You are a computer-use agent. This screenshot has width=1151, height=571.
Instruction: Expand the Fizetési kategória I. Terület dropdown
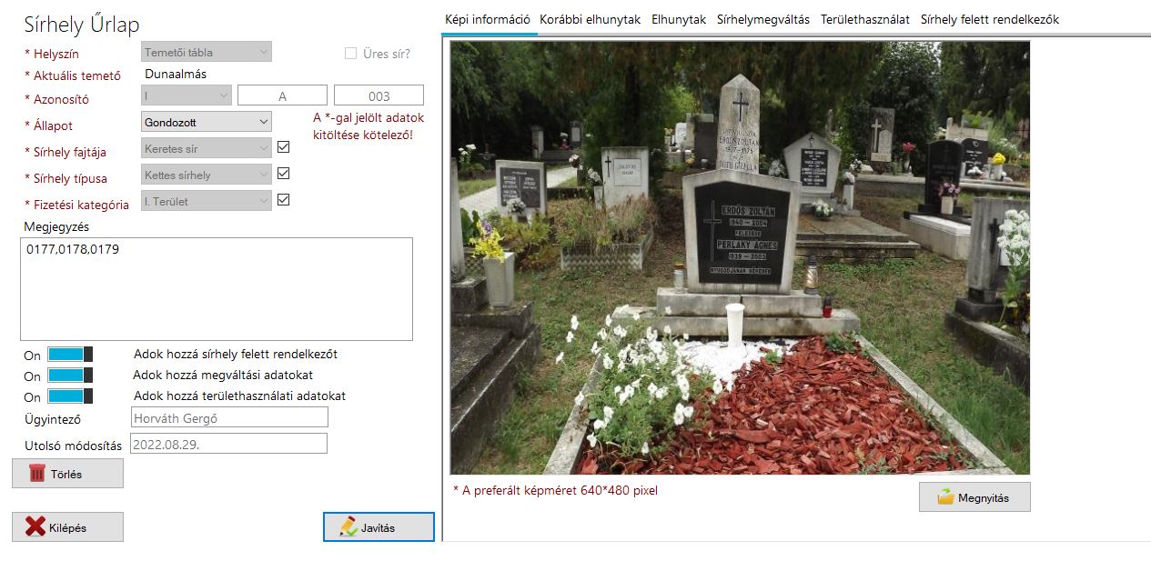207,201
